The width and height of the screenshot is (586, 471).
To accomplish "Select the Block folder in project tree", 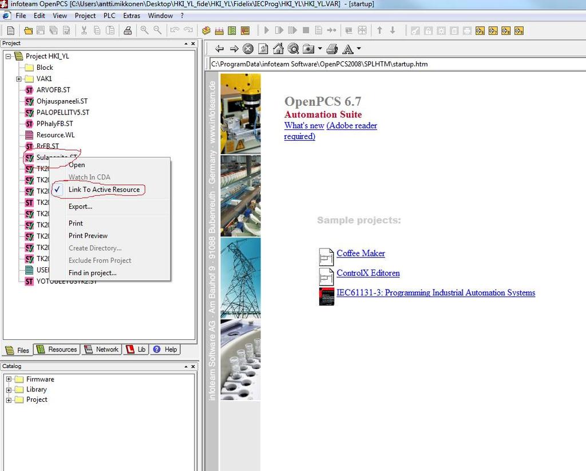I will (45, 68).
